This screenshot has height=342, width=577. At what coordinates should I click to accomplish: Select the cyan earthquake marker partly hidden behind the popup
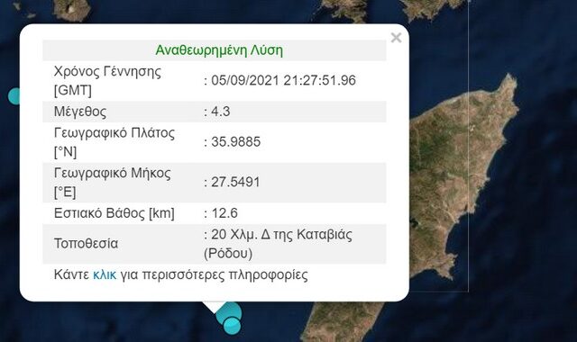point(14,96)
